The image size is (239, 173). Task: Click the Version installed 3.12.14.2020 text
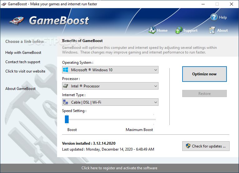pyautogui.click(x=89, y=143)
